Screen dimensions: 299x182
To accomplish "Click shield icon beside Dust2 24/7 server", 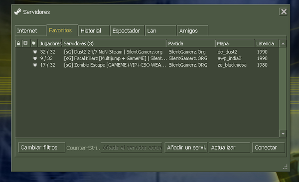I will (x=35, y=52).
